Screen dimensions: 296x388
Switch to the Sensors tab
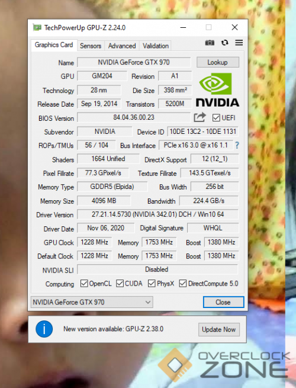click(91, 46)
